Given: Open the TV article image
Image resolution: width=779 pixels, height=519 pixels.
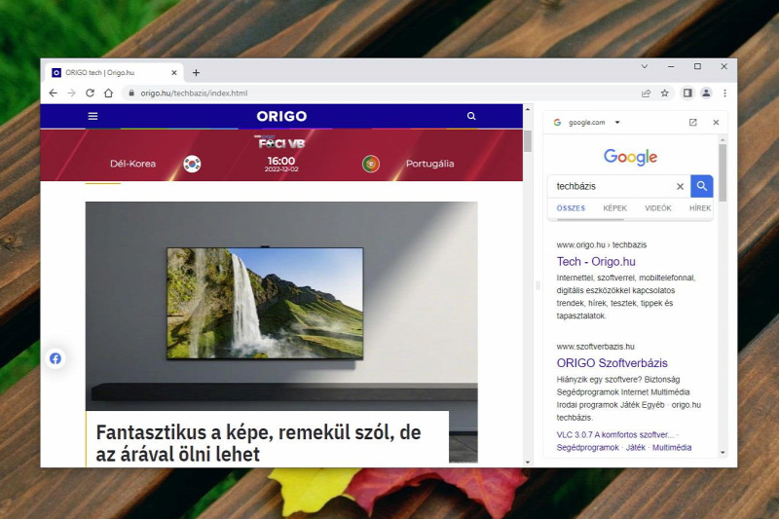Looking at the screenshot, I should (281, 306).
